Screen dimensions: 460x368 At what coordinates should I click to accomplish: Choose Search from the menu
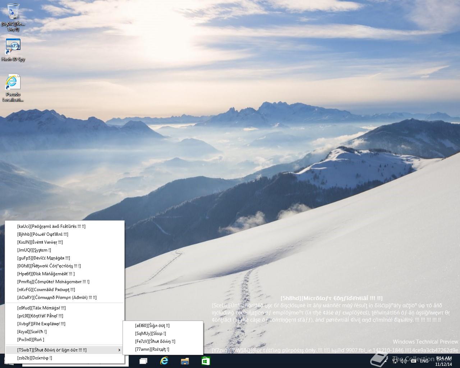pos(65,332)
